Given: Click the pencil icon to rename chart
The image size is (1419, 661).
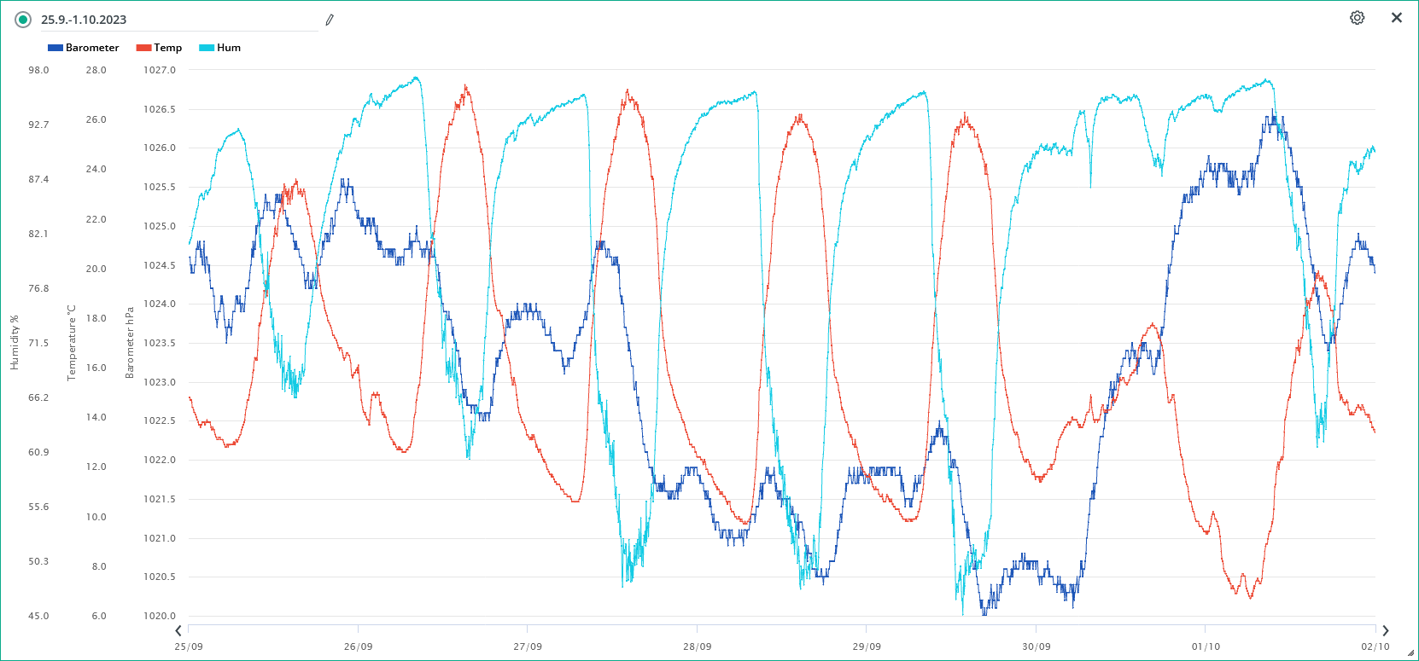Looking at the screenshot, I should point(330,20).
